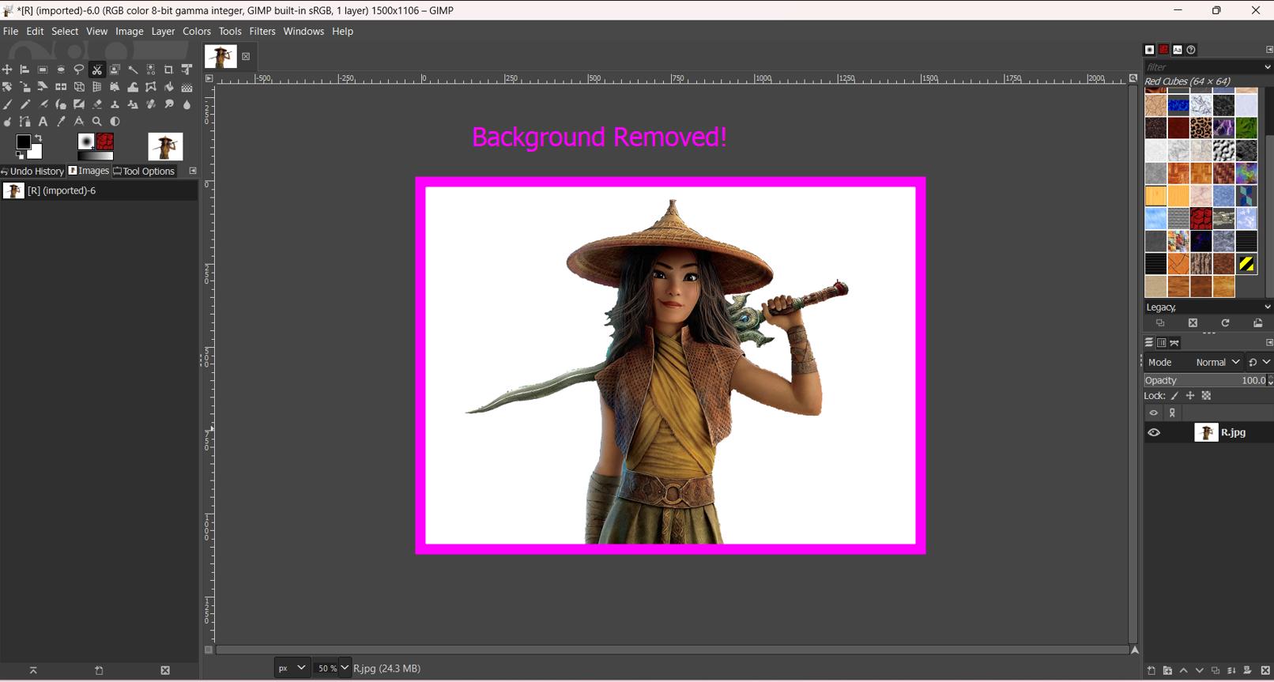Select the Rotate tool
Screen dimensions: 1274x682
click(7, 87)
